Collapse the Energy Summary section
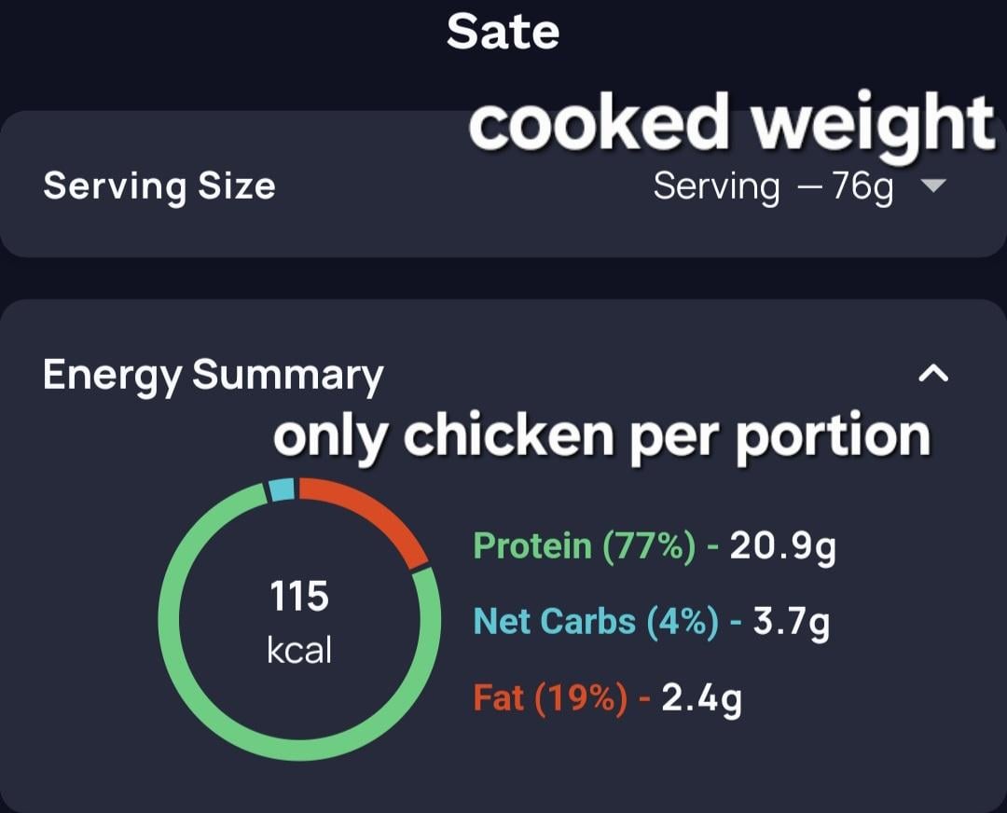 pos(933,373)
